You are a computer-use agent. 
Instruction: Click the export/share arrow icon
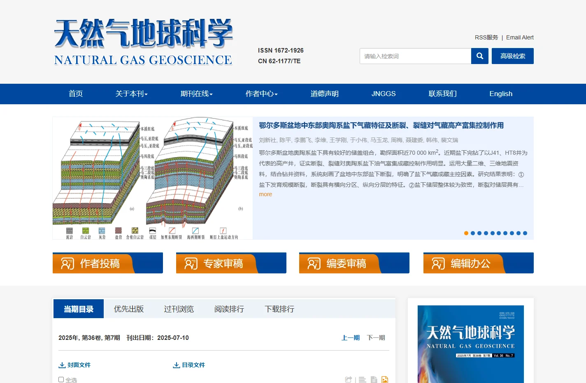(x=349, y=380)
